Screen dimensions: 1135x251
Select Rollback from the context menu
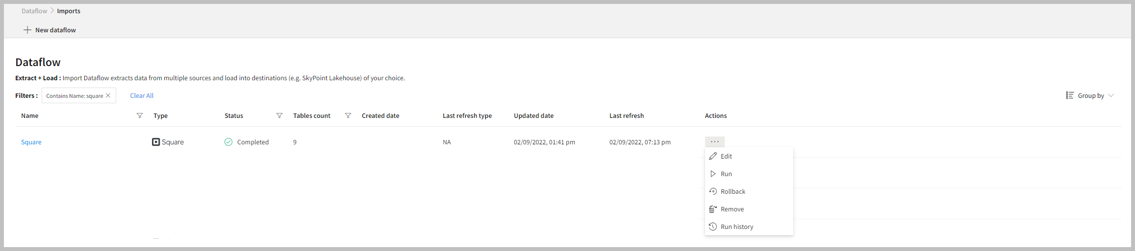click(732, 191)
